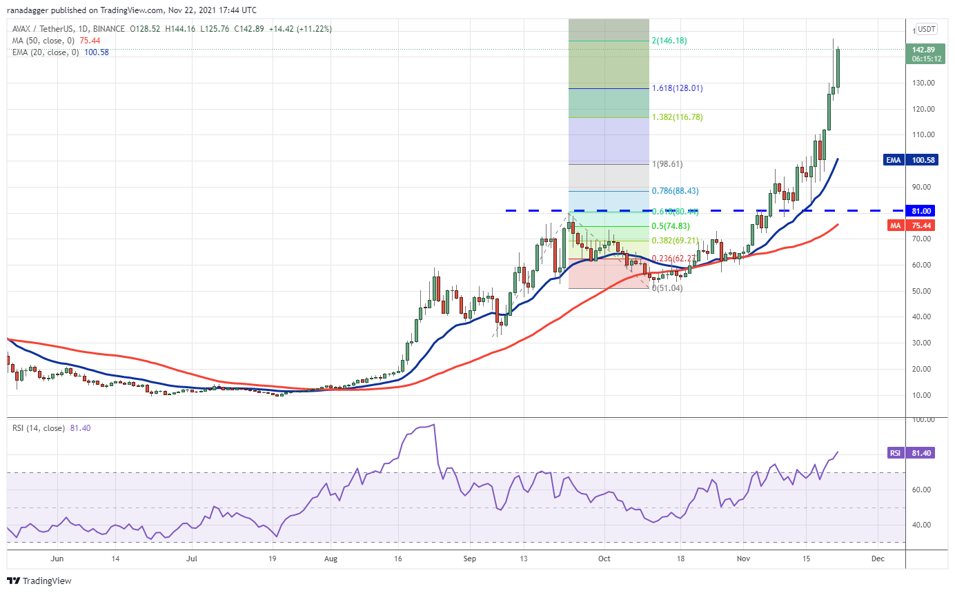This screenshot has height=593, width=955.
Task: Click the Jun label on time axis
Action: pos(58,559)
